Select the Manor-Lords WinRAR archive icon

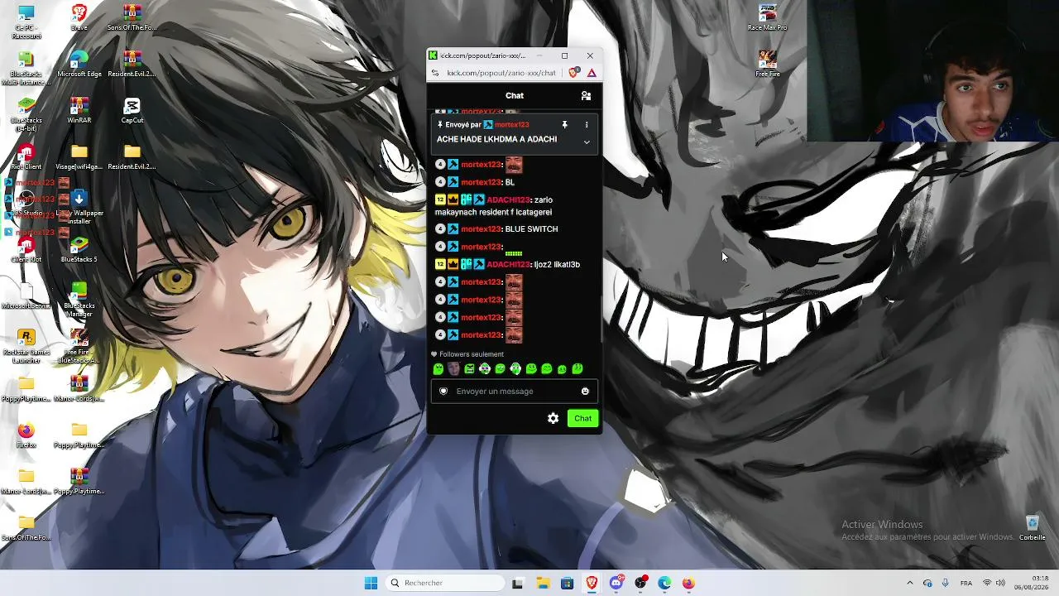(x=79, y=388)
